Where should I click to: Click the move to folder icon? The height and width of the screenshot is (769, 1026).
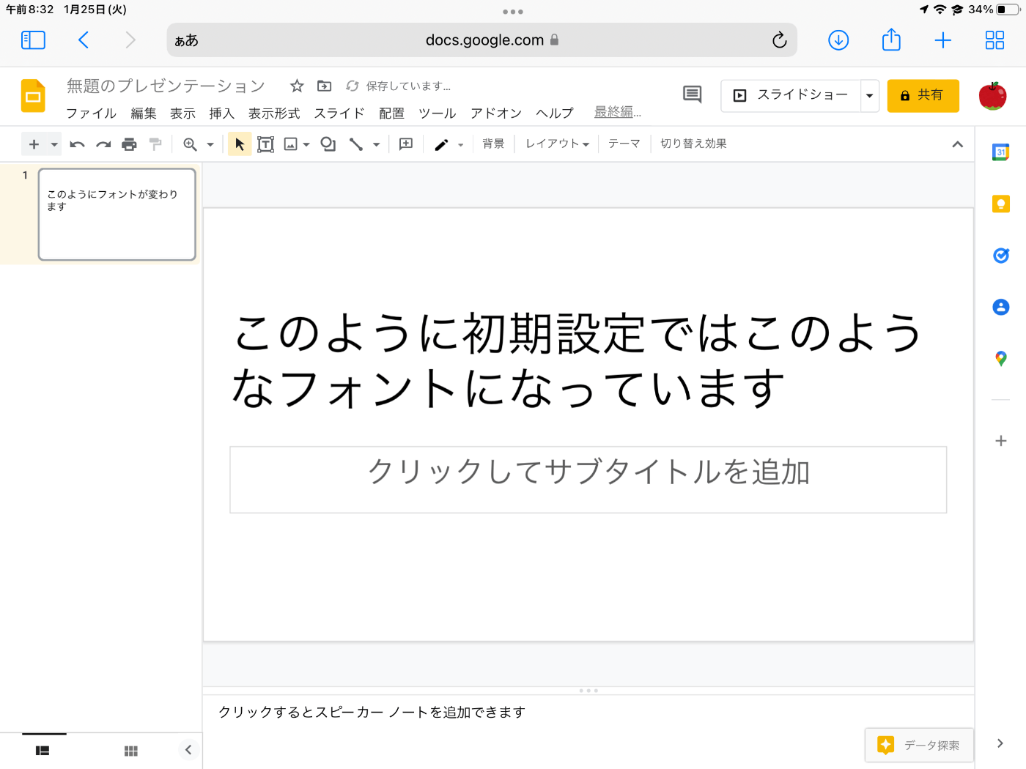click(x=324, y=86)
